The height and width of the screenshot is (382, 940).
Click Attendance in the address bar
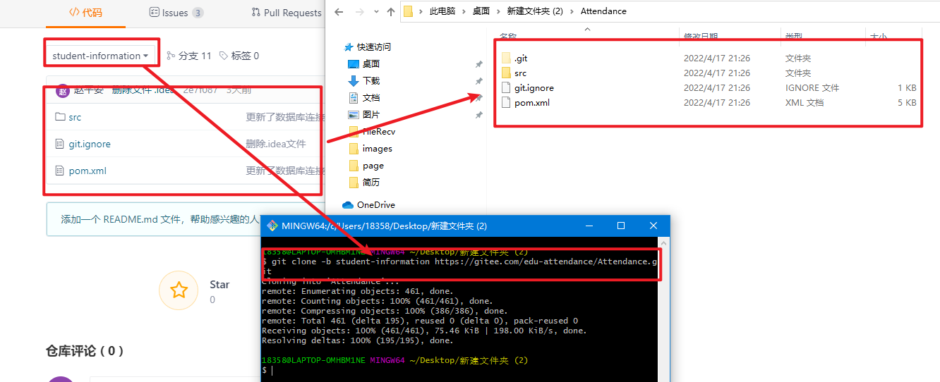(603, 11)
